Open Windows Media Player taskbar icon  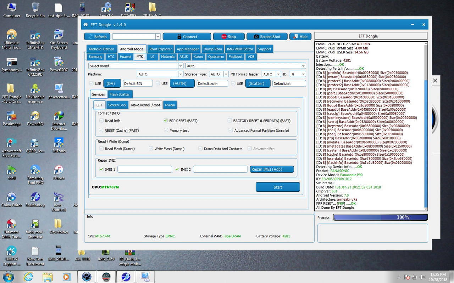(66, 276)
